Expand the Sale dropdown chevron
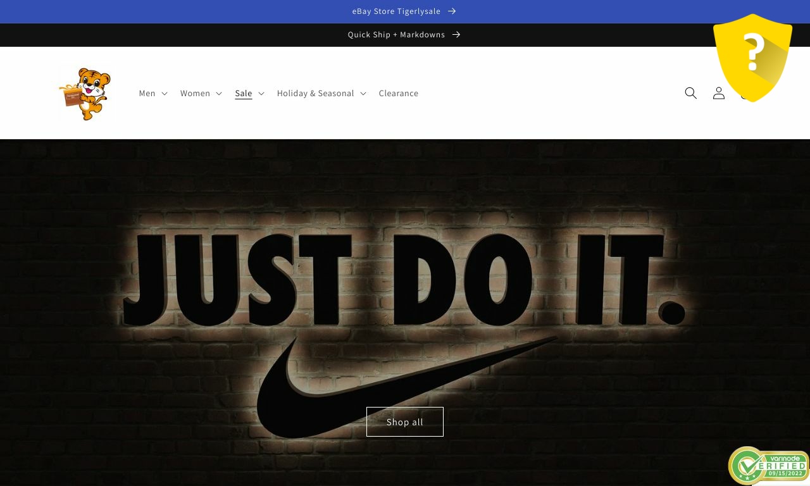This screenshot has width=810, height=486. (x=261, y=94)
